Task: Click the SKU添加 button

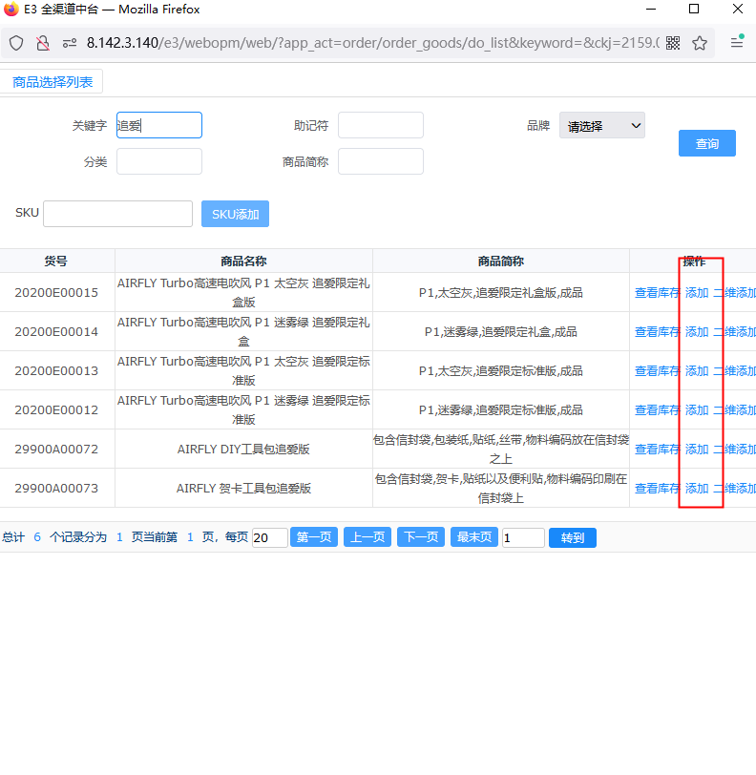Action: point(236,214)
